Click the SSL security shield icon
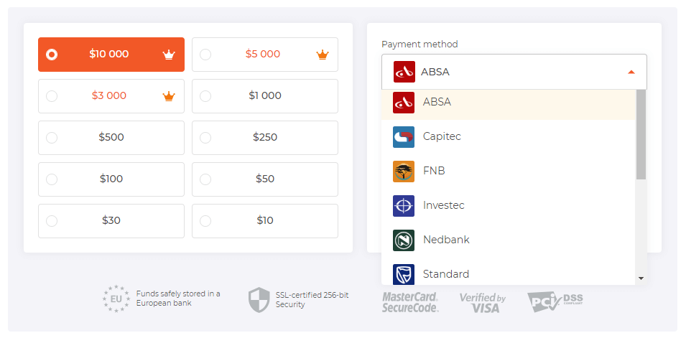The height and width of the screenshot is (338, 686). (259, 300)
